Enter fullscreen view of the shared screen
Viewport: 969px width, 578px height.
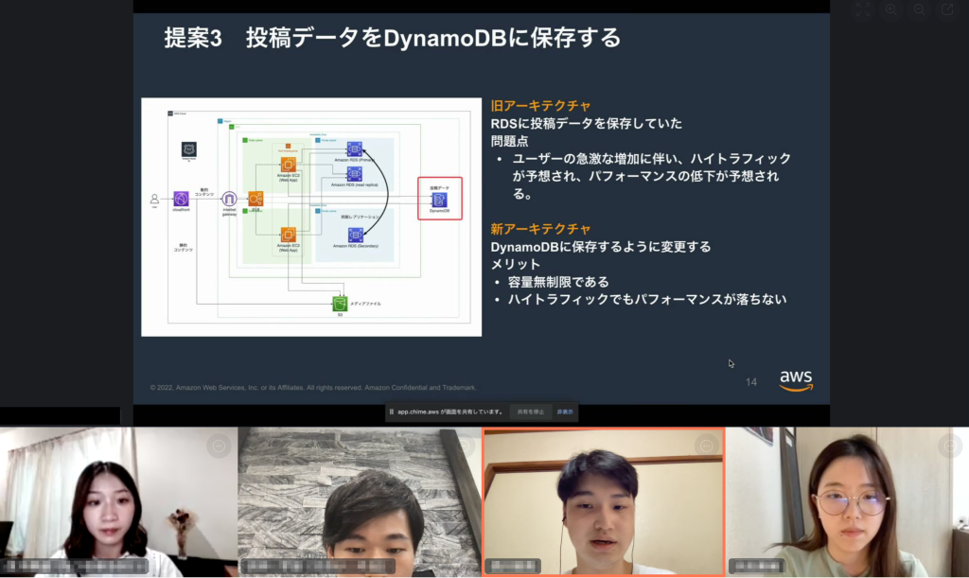point(863,9)
